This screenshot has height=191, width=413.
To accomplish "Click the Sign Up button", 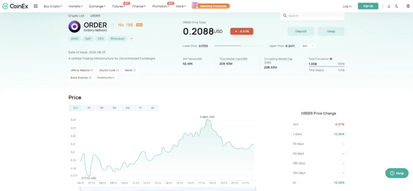I will click(368, 6).
